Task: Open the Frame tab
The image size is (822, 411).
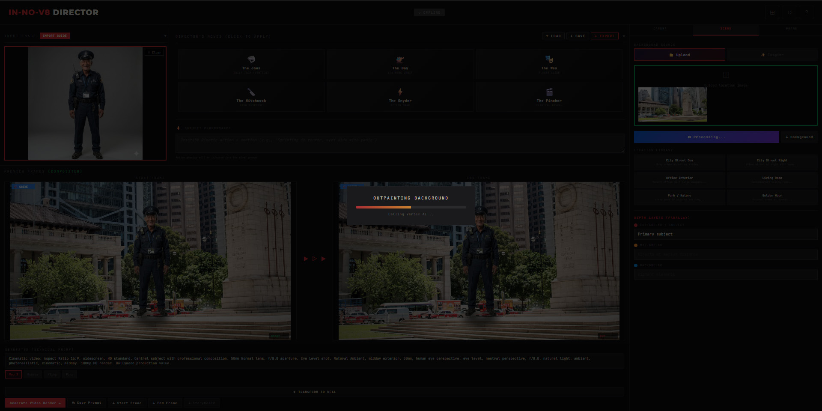Action: coord(791,29)
